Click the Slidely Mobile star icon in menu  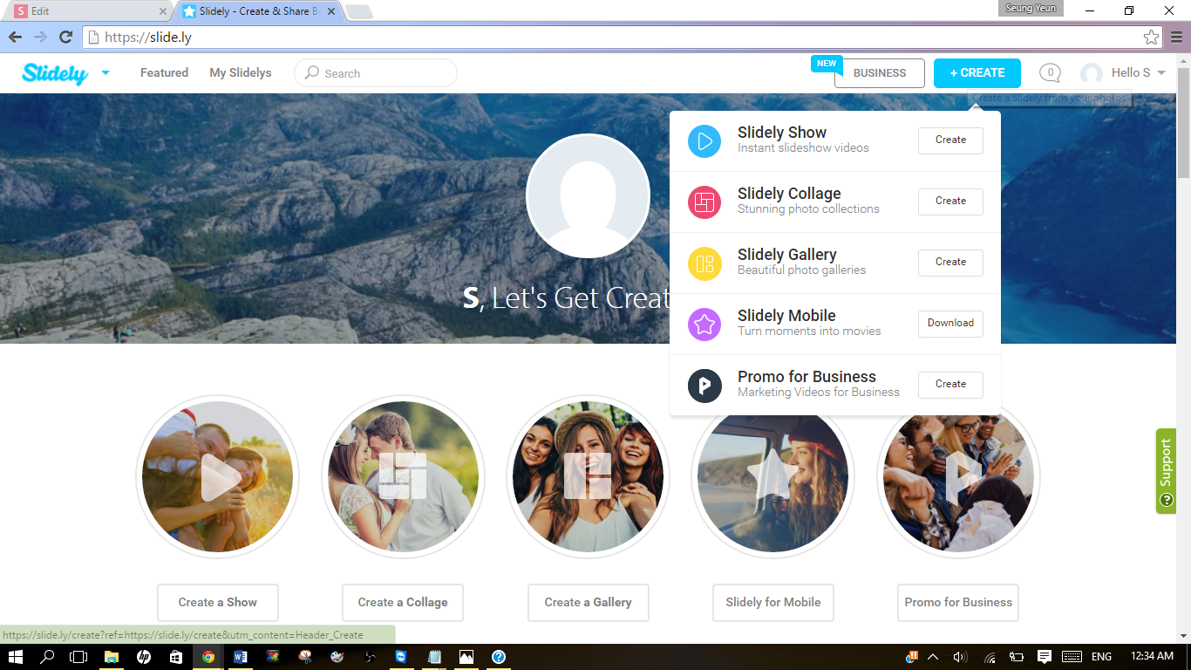pos(704,325)
